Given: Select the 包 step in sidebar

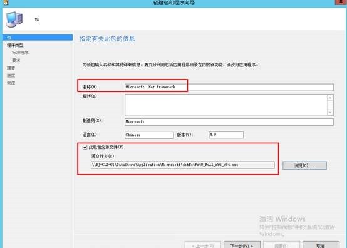Looking at the screenshot, I should [x=38, y=38].
